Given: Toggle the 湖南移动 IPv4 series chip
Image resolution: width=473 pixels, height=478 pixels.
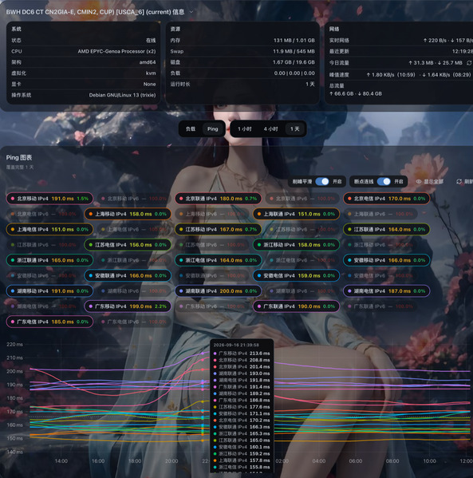Looking at the screenshot, I should click(49, 290).
